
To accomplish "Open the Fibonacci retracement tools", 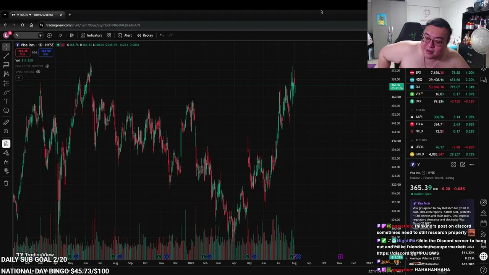I will click(6, 65).
